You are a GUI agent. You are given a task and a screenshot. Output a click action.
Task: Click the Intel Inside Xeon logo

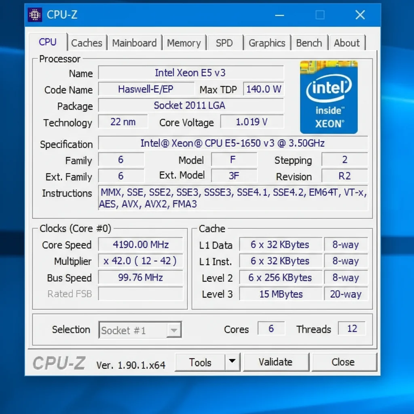click(329, 97)
